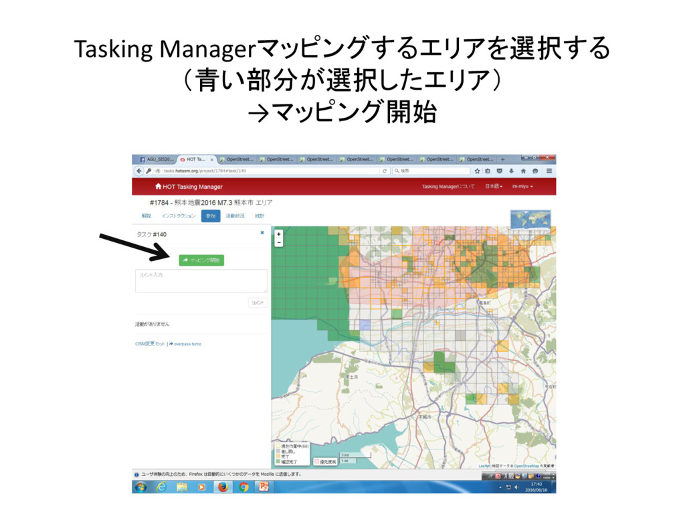This screenshot has height=514, width=685.
Task: Switch to Firefox in the taskbar
Action: coord(223,487)
